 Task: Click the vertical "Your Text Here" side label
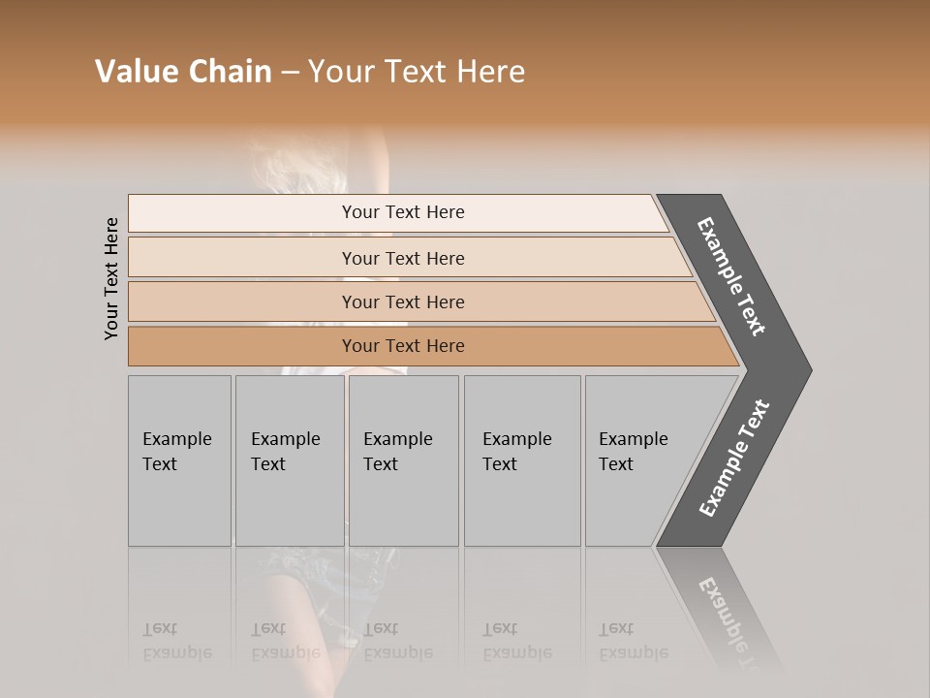coord(111,278)
